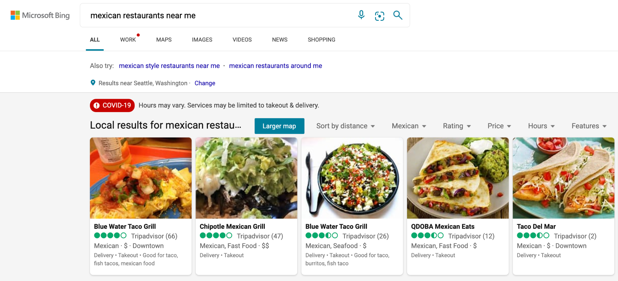The height and width of the screenshot is (281, 618).
Task: Click 'Mexican, Fast Food · $$' text
Action: click(234, 246)
